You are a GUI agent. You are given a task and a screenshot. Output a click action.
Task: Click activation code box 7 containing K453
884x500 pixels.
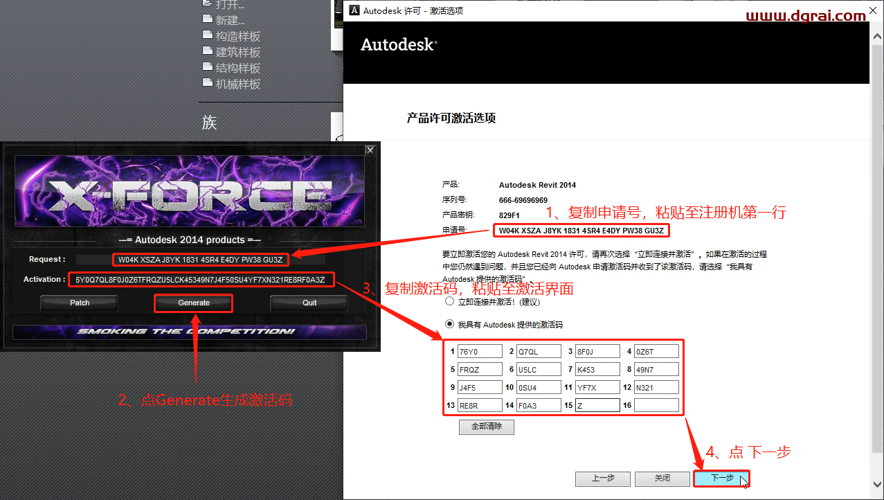pyautogui.click(x=597, y=369)
